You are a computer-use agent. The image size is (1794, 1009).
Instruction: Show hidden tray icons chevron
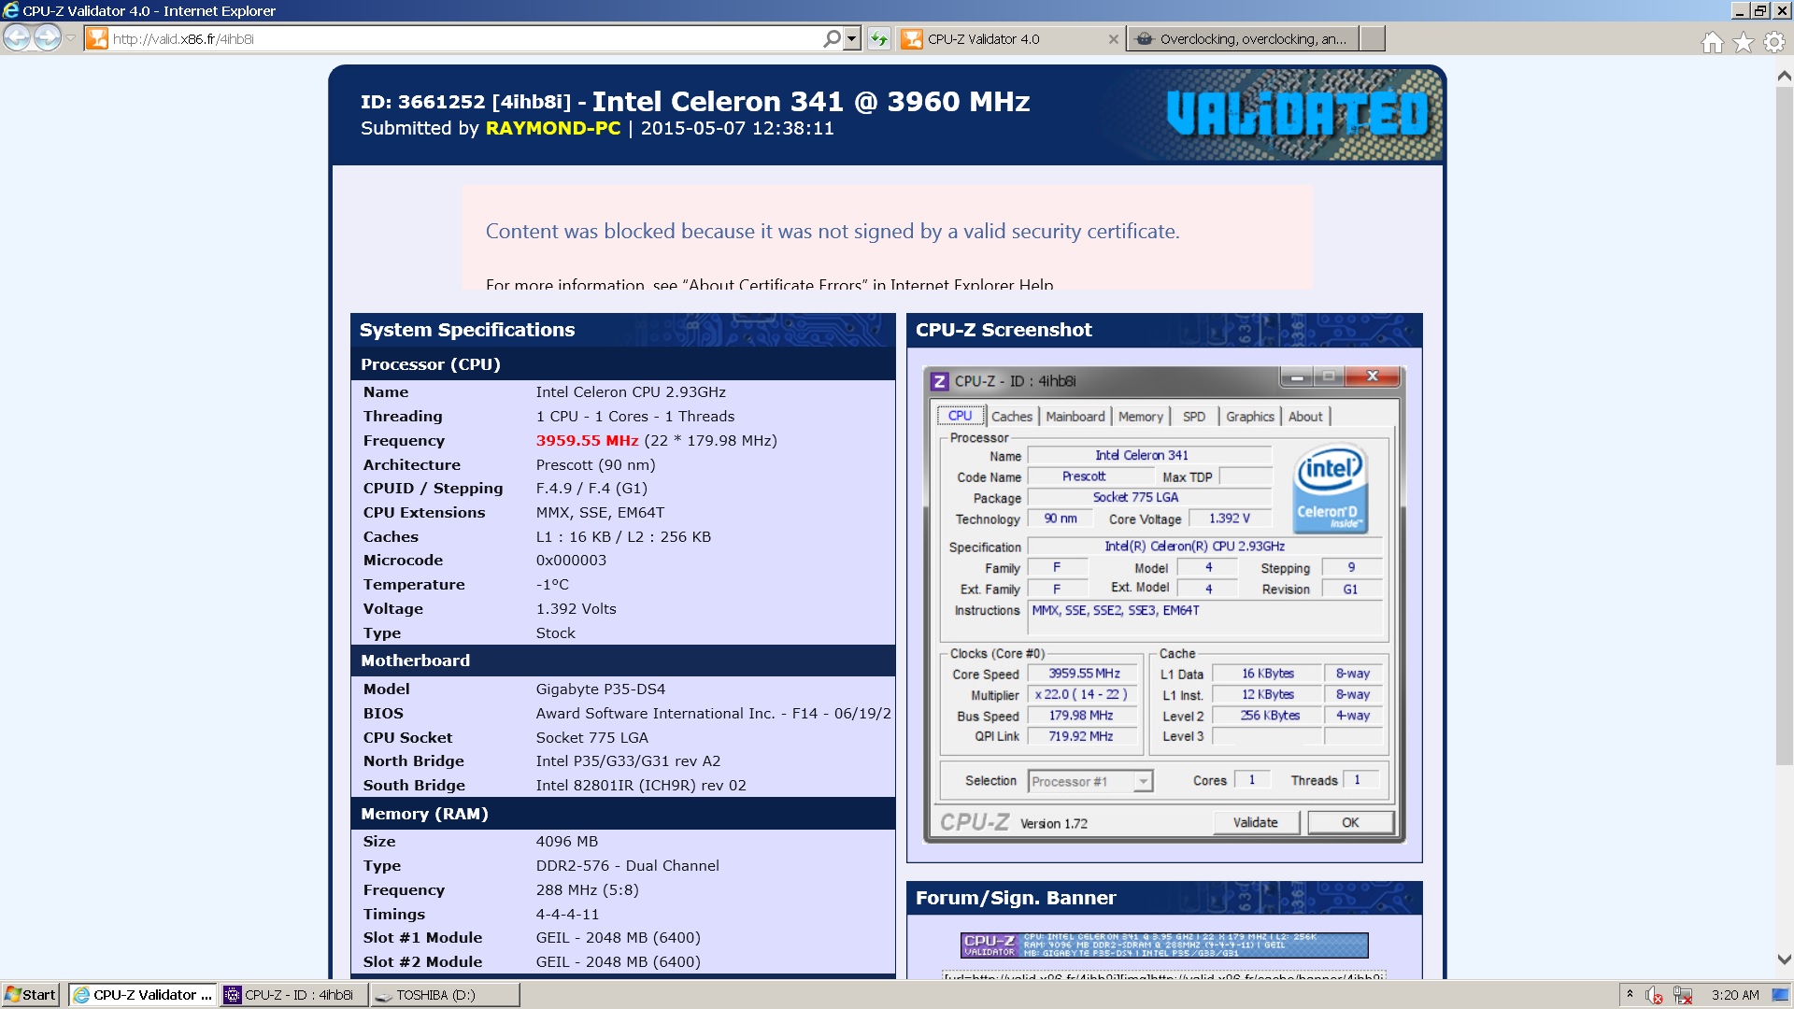coord(1630,994)
